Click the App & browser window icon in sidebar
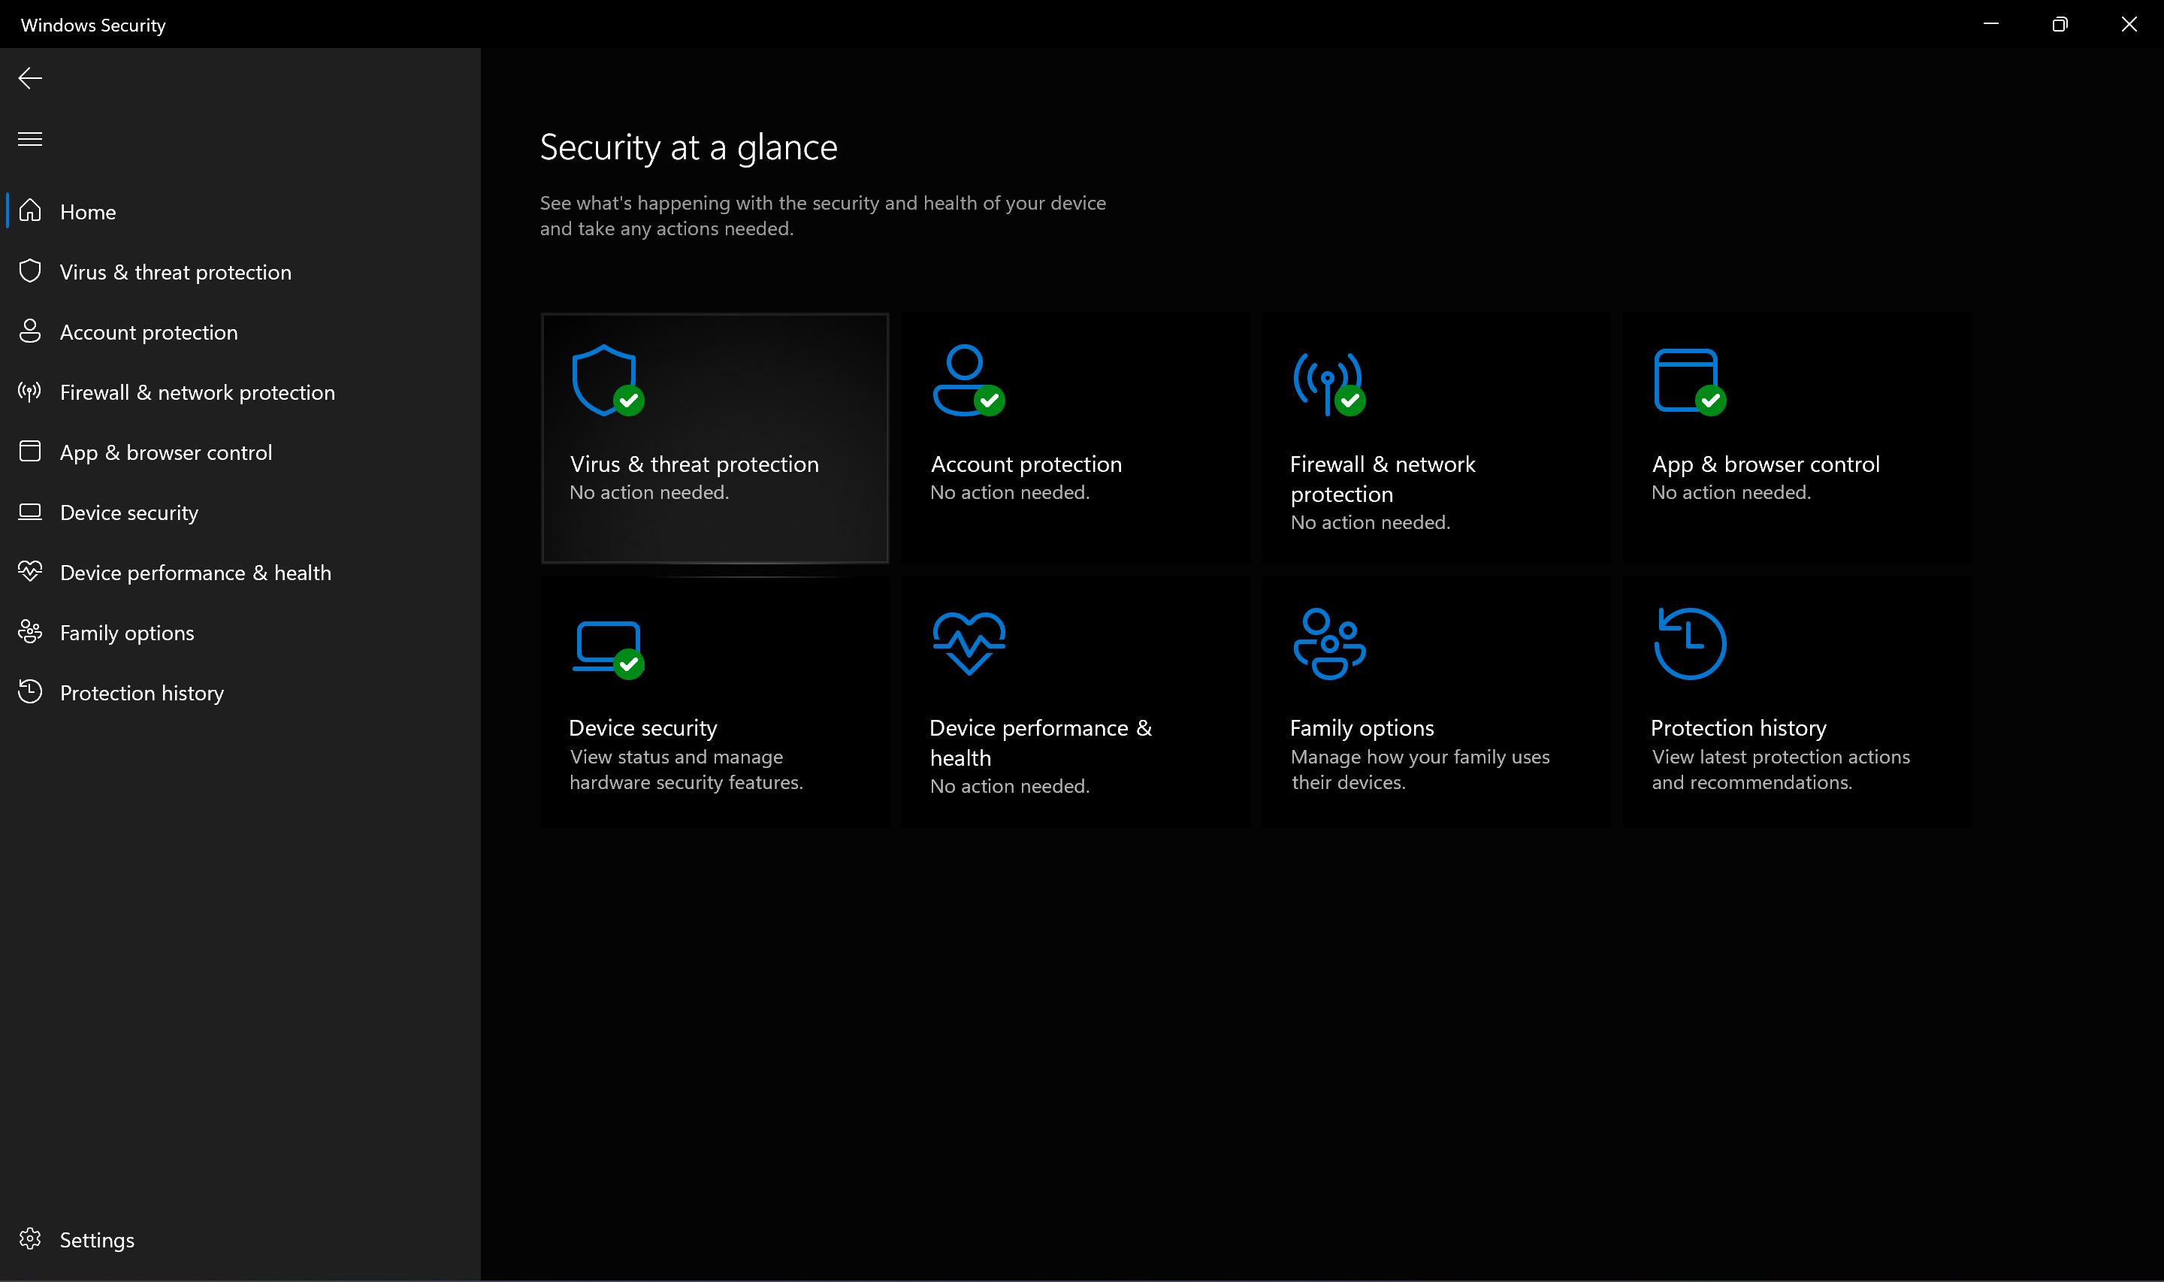 pyautogui.click(x=30, y=452)
